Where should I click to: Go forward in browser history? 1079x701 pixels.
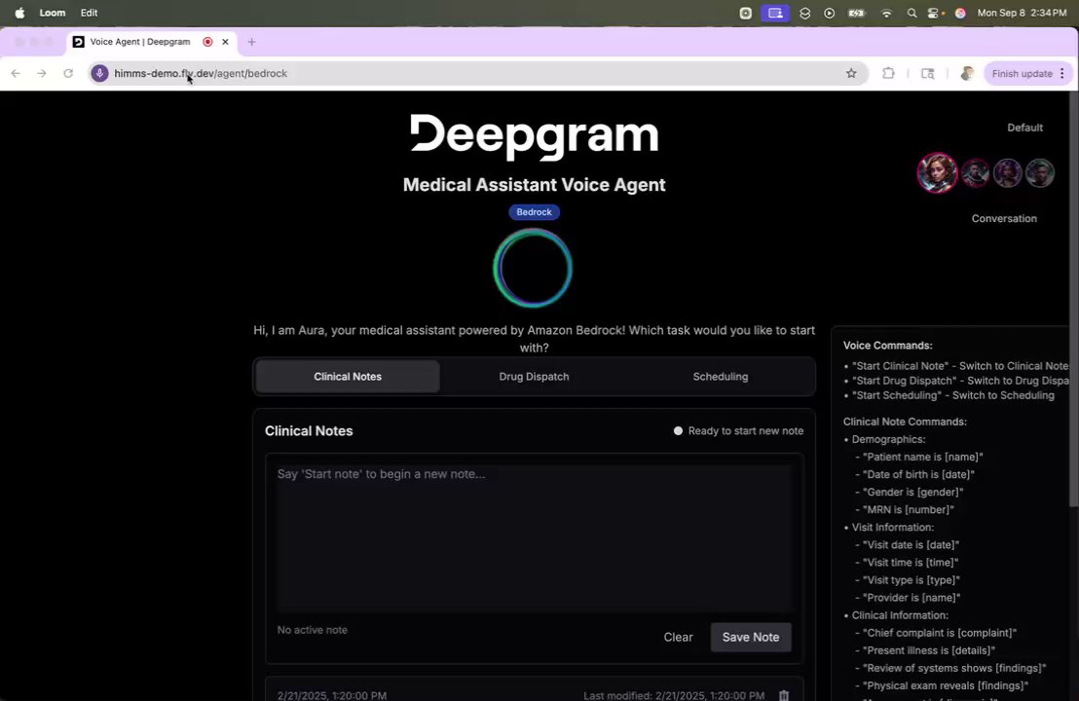(x=41, y=74)
